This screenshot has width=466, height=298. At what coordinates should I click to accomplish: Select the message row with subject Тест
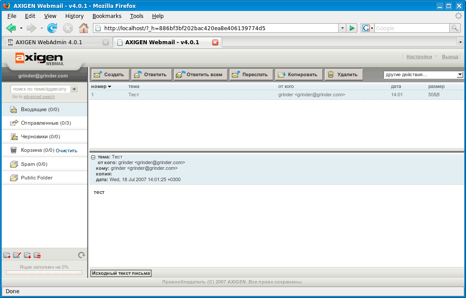click(x=276, y=95)
